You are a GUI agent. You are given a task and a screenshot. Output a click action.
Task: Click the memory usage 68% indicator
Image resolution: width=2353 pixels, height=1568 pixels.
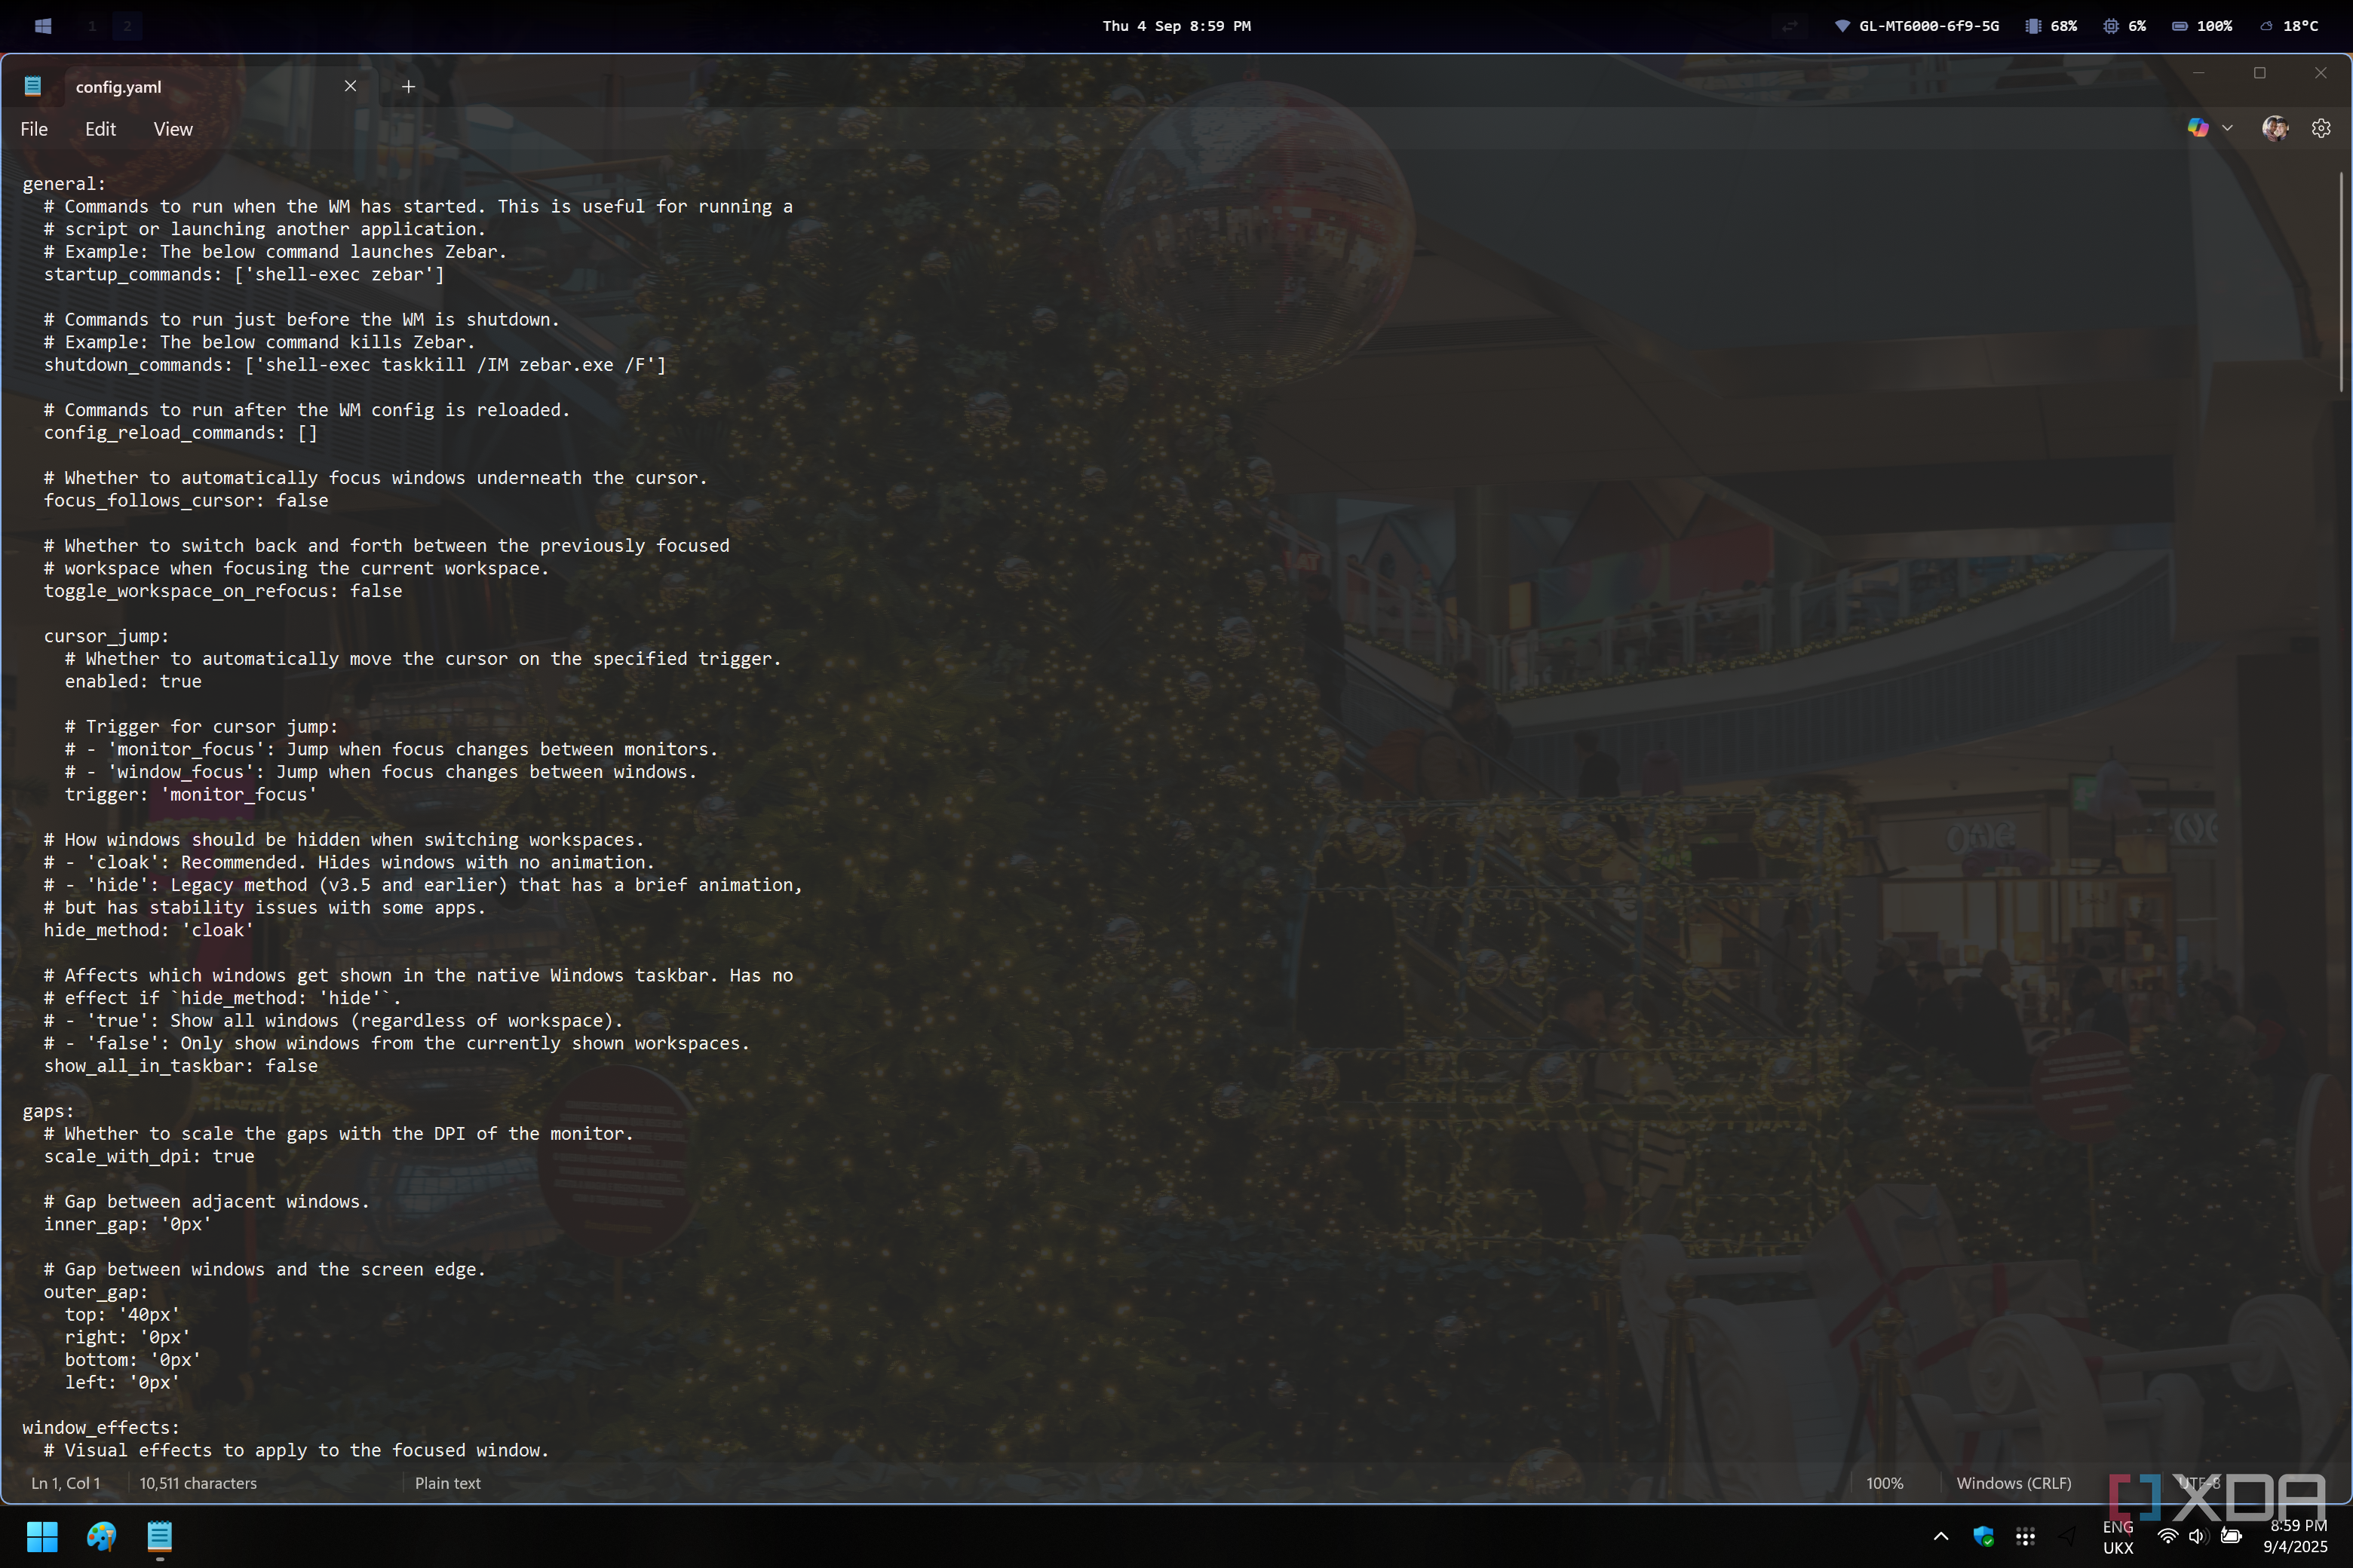click(x=2052, y=26)
